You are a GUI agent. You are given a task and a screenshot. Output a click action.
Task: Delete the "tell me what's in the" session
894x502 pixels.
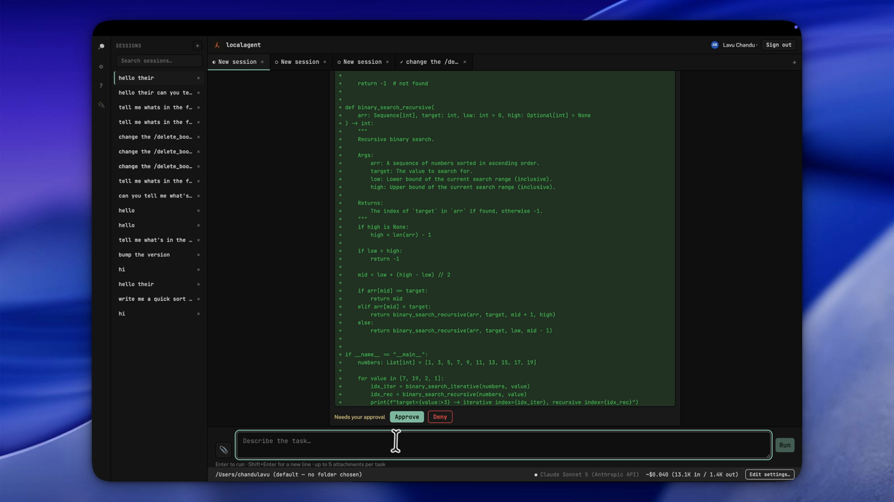198,240
